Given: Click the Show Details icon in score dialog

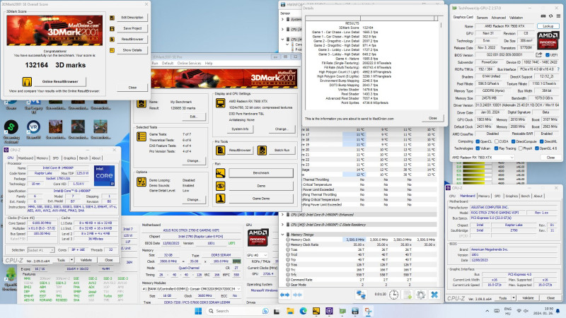Looking at the screenshot, I should point(112,50).
